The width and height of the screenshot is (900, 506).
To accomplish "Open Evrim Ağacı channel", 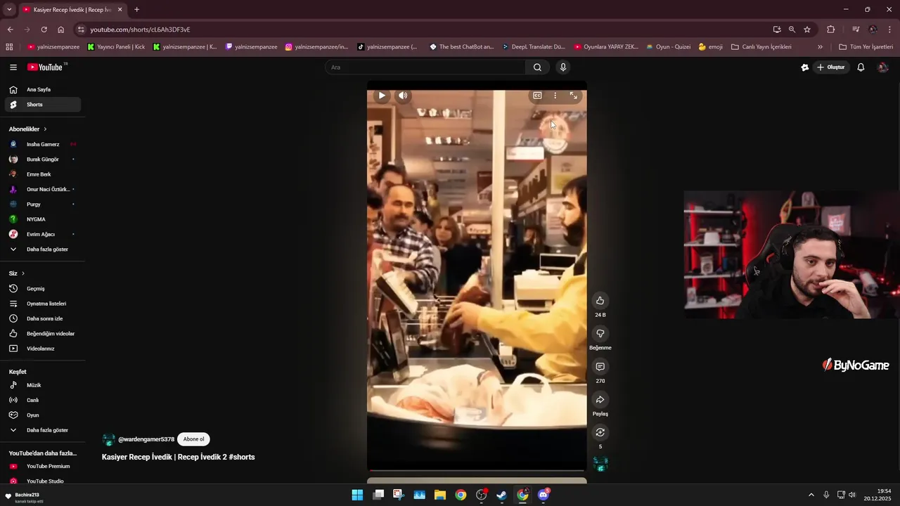I will coord(43,234).
